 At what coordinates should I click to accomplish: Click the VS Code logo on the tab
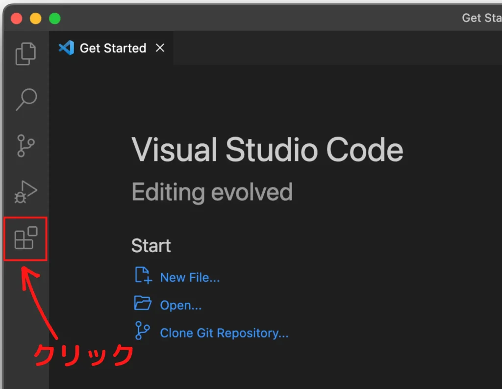tap(66, 48)
